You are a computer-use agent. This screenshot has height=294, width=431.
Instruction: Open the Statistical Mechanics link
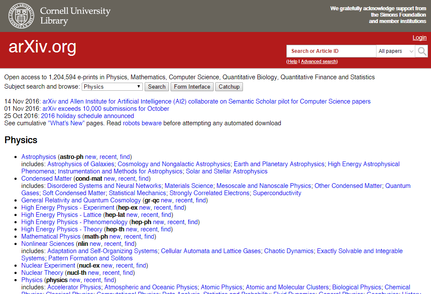click(x=137, y=193)
